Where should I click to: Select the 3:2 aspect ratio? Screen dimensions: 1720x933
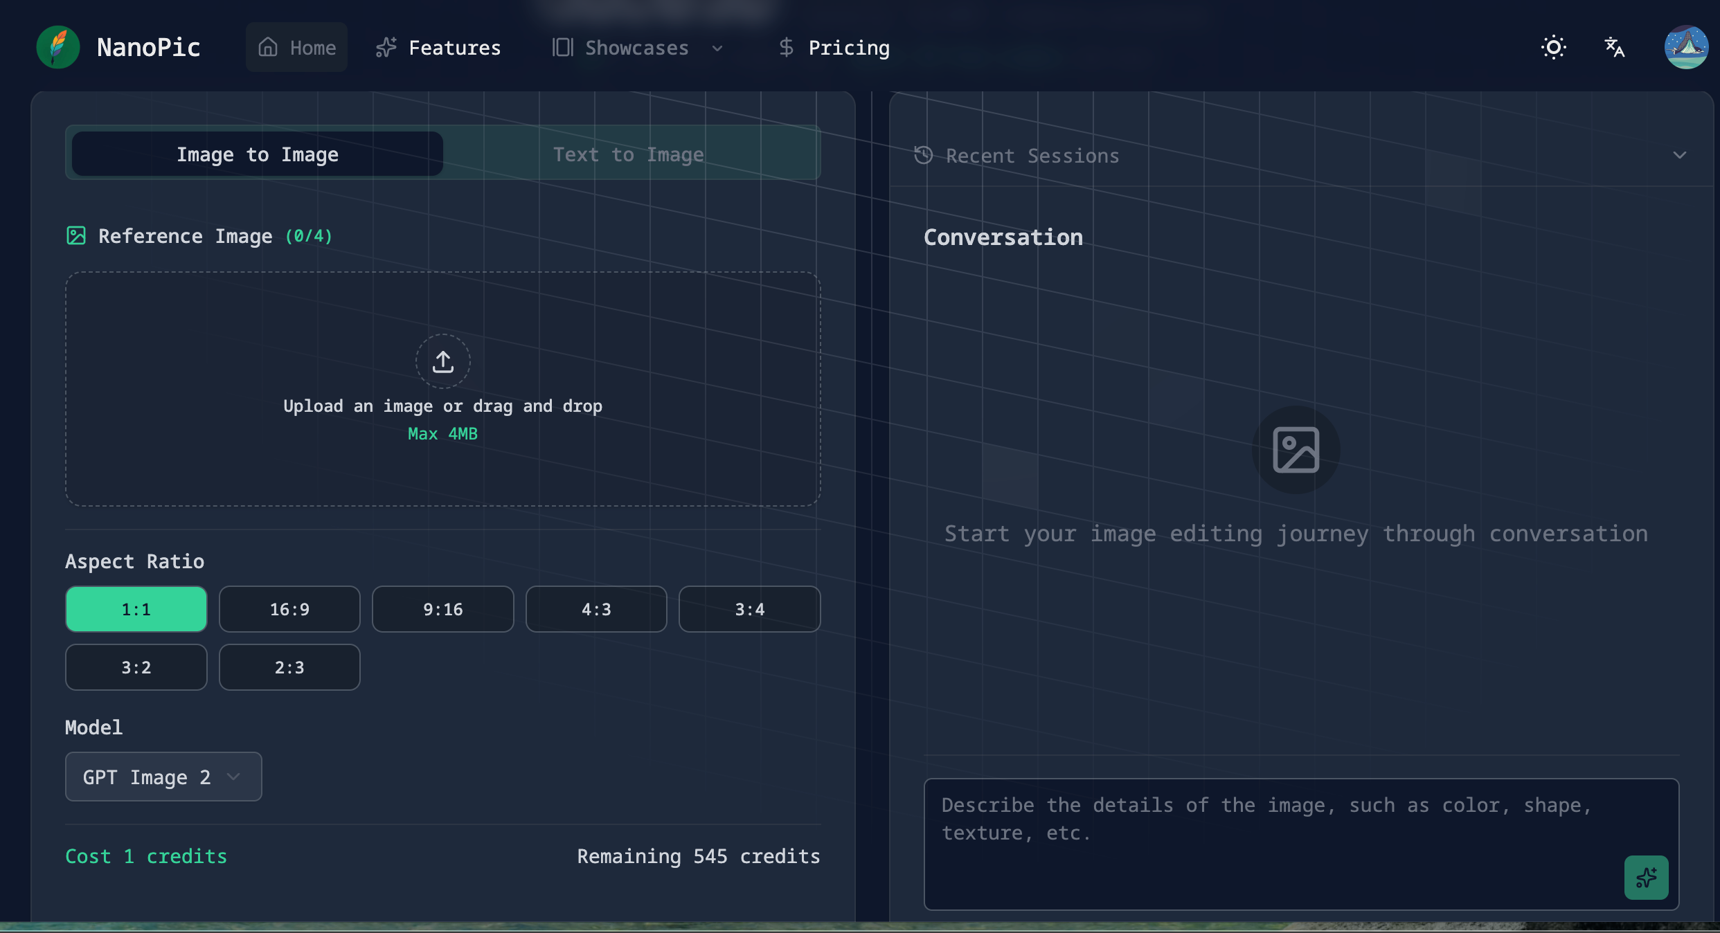(136, 667)
